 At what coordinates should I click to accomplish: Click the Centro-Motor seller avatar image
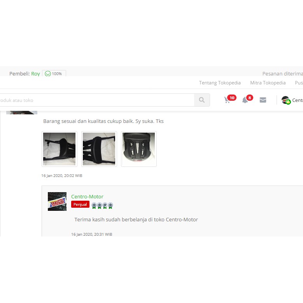click(57, 201)
